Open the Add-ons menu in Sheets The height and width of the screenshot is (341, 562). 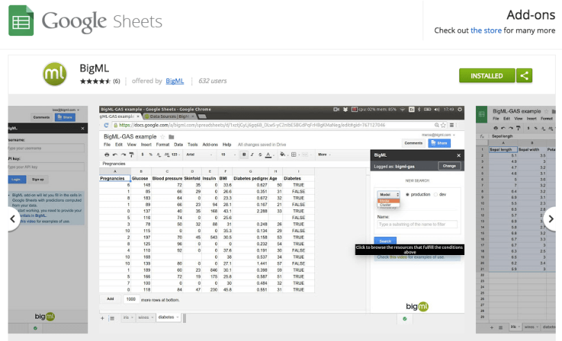pos(210,144)
